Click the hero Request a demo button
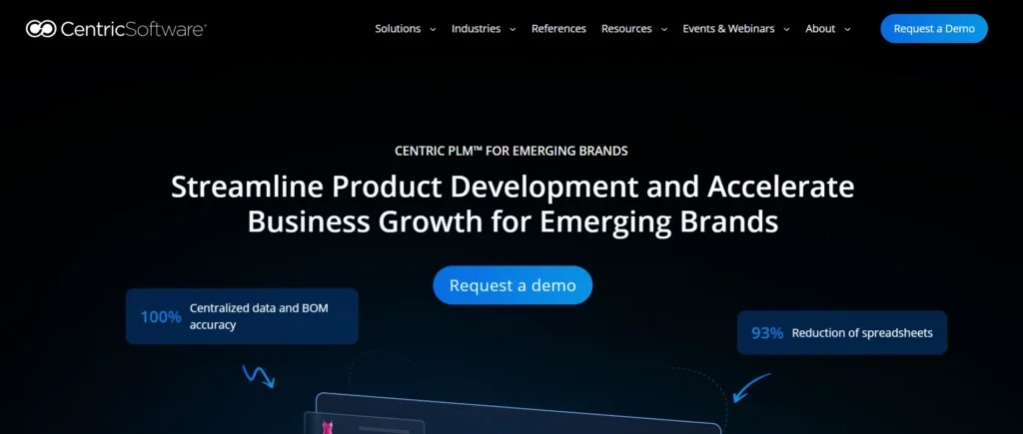The width and height of the screenshot is (1023, 434). pyautogui.click(x=512, y=284)
